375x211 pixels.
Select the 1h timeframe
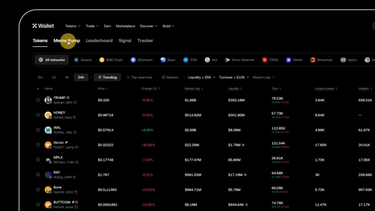(54, 77)
